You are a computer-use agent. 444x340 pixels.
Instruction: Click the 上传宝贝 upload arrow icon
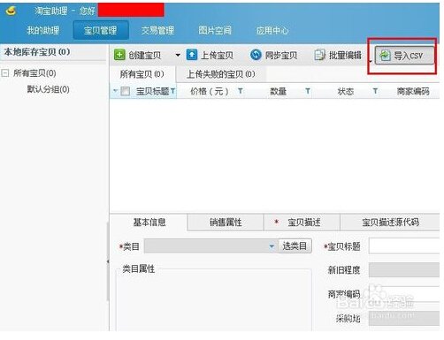192,55
